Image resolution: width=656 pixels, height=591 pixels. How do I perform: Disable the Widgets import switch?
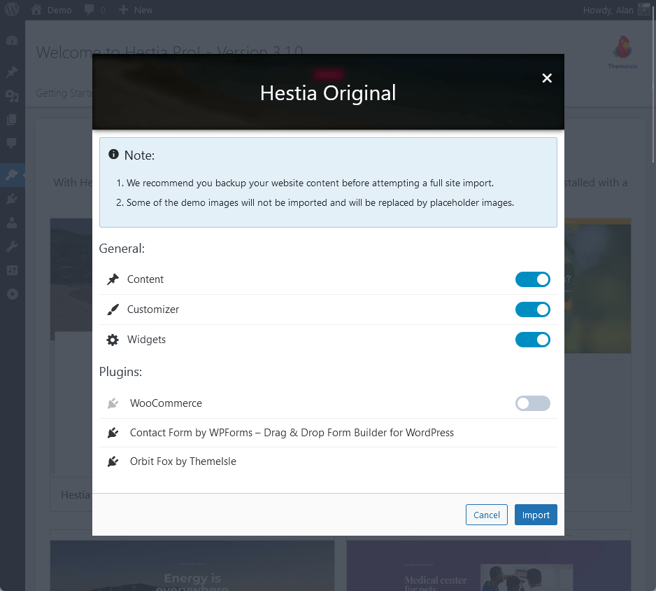pyautogui.click(x=533, y=340)
